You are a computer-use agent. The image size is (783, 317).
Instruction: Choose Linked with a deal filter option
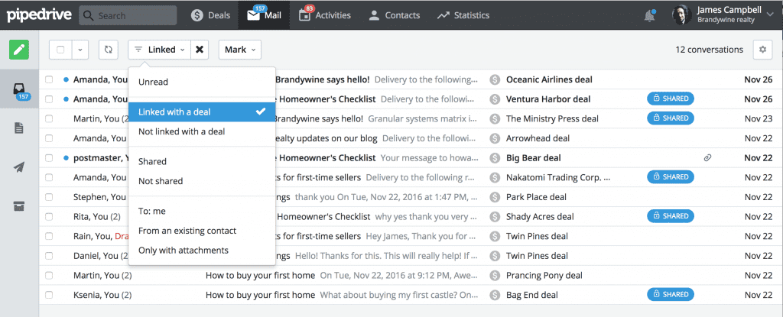pos(202,112)
